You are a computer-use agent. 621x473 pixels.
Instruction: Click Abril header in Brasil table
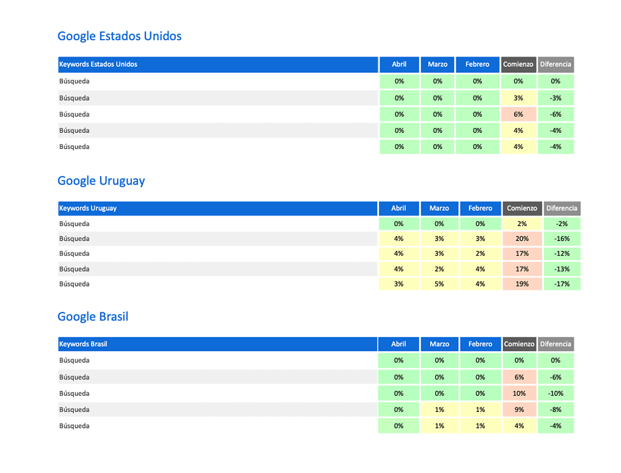coord(398,344)
